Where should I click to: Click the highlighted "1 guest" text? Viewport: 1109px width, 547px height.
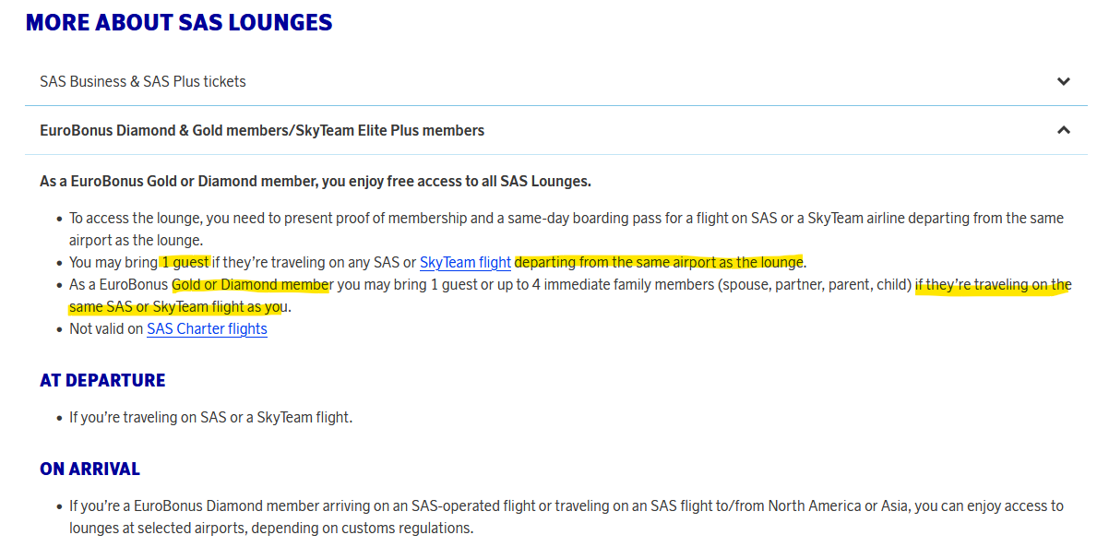[x=185, y=262]
